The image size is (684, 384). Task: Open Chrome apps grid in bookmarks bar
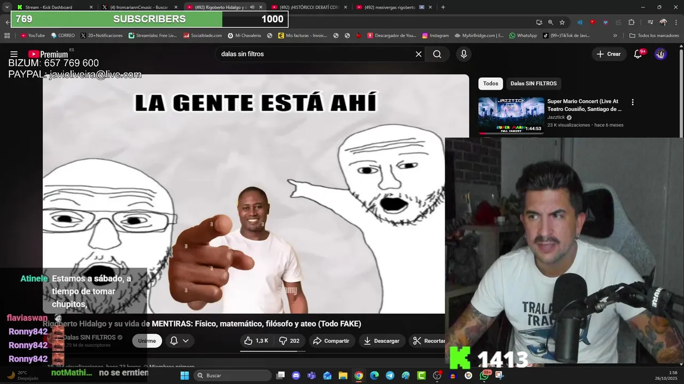pyautogui.click(x=7, y=36)
